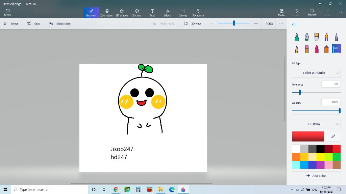Open the notification center icon
Viewport: 346px width, 194px height.
click(339, 189)
